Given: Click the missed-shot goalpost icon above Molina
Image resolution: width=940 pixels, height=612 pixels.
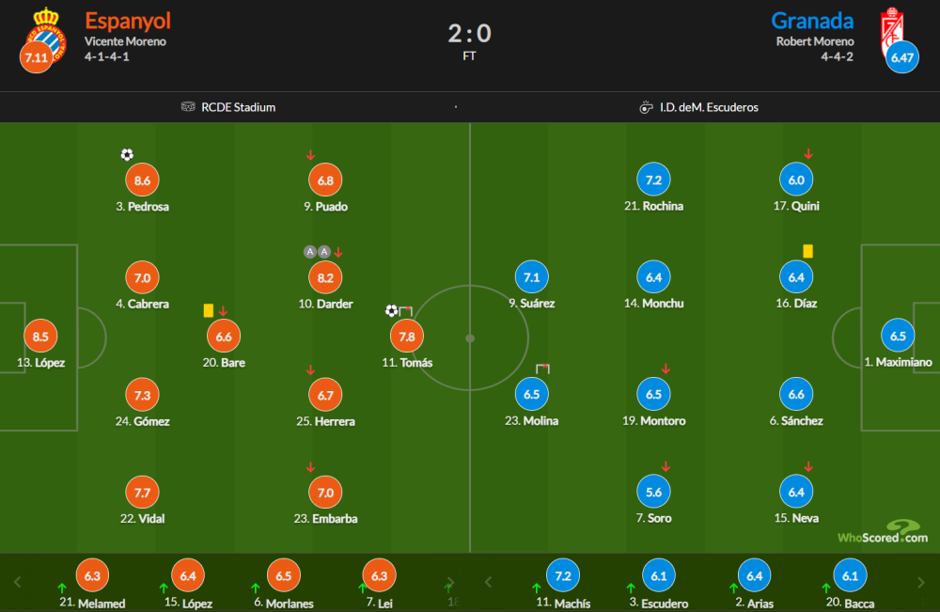Looking at the screenshot, I should (542, 369).
